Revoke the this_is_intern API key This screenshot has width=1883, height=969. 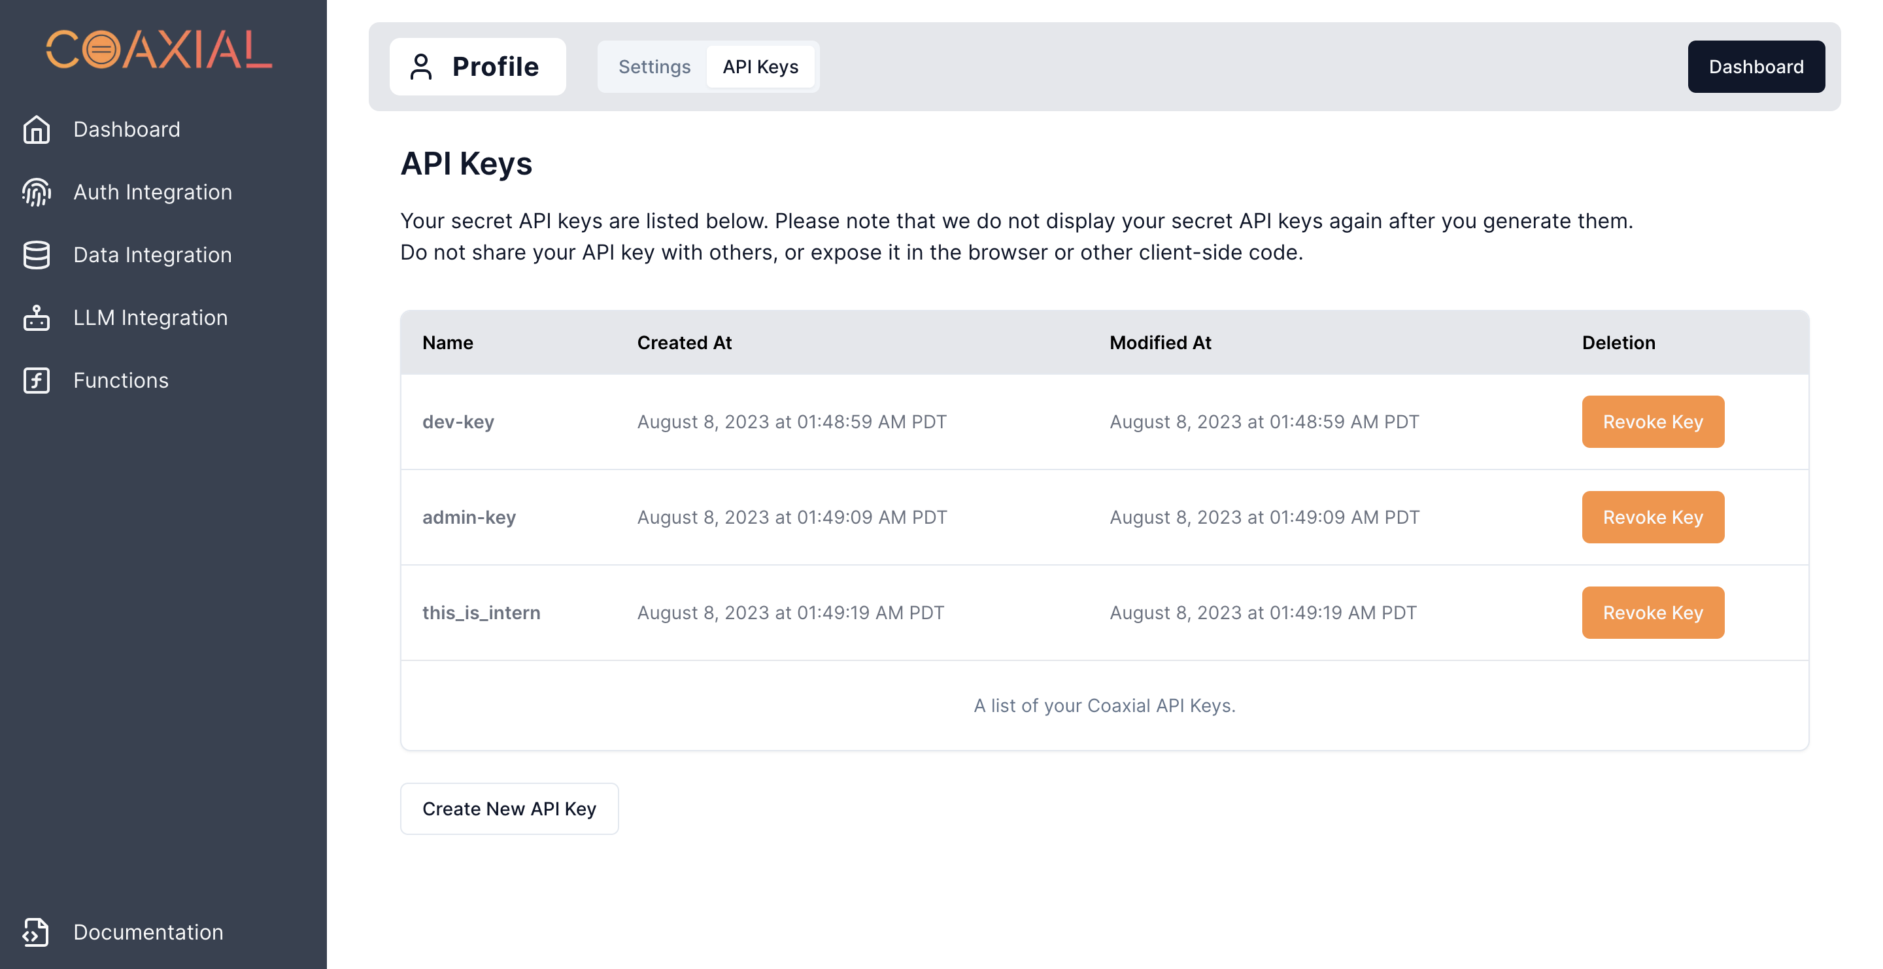coord(1653,613)
